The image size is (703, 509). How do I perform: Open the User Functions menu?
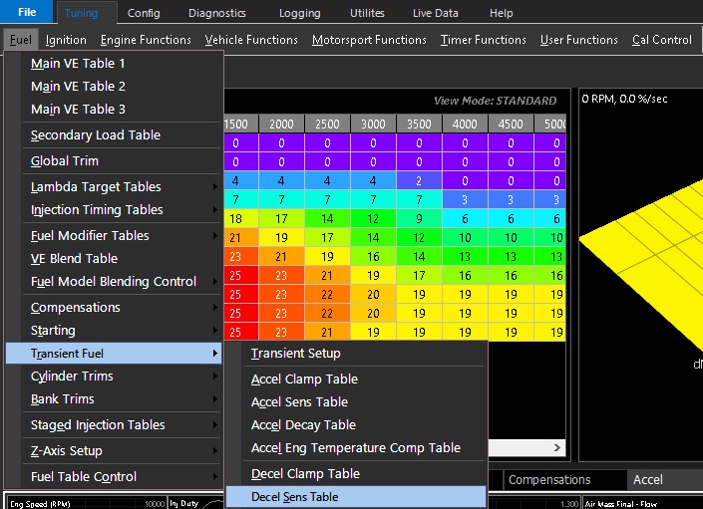pyautogui.click(x=578, y=40)
